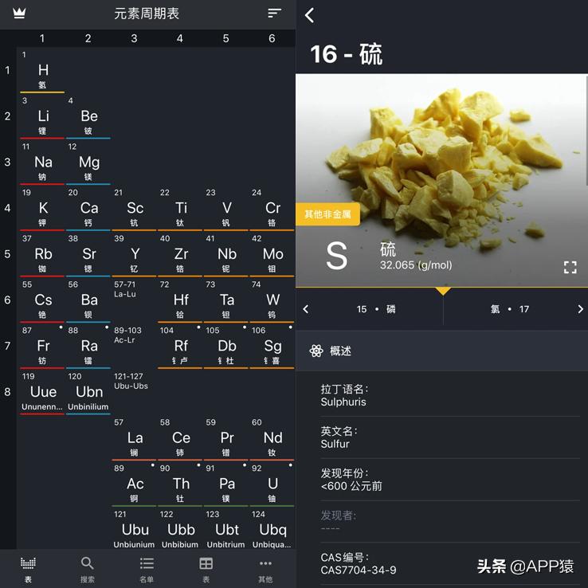Open molybdenum Mo element details
588x588 pixels.
click(272, 255)
